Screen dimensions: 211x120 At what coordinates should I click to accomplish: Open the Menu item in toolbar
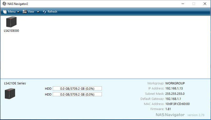point(12,12)
